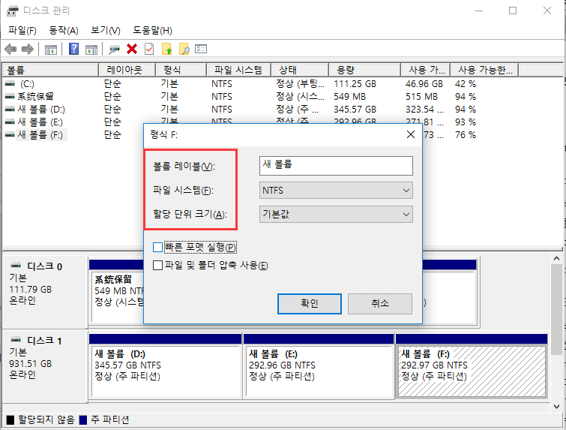Click the 46.96 GB free space cell
Screen dimensions: 566x430
pos(424,84)
